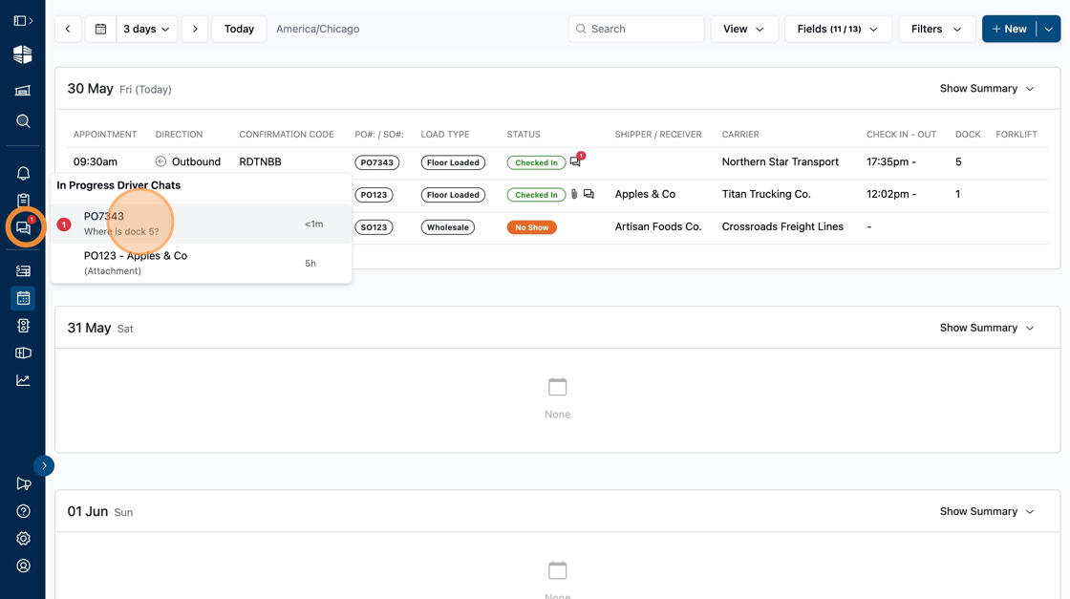Open the help question mark icon

(x=23, y=511)
